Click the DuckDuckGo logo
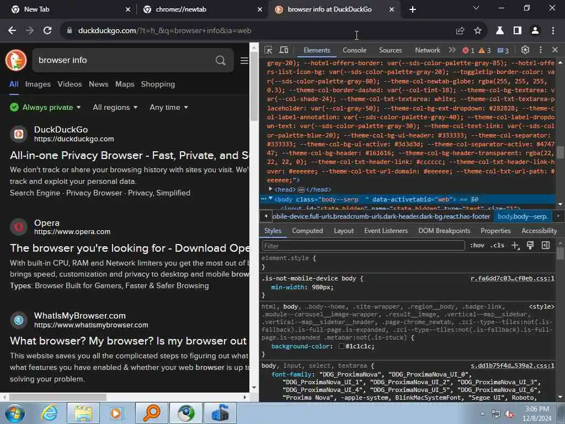This screenshot has width=565, height=424. pos(16,60)
